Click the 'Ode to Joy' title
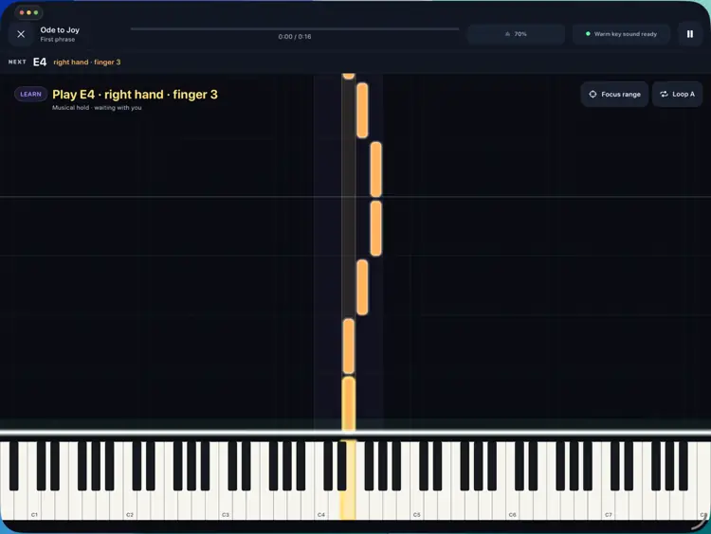 pos(60,30)
